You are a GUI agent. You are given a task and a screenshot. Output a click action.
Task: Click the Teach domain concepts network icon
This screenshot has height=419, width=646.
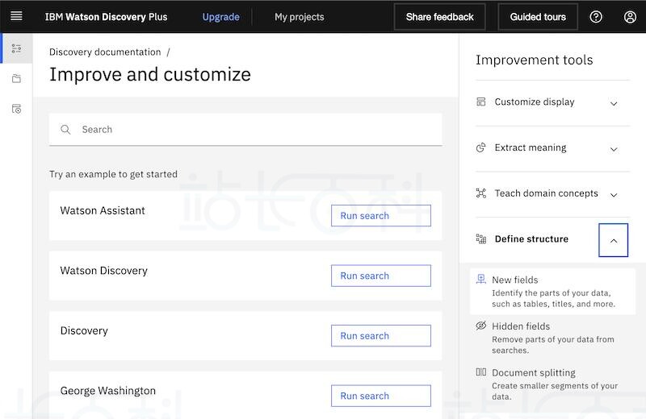coord(480,193)
